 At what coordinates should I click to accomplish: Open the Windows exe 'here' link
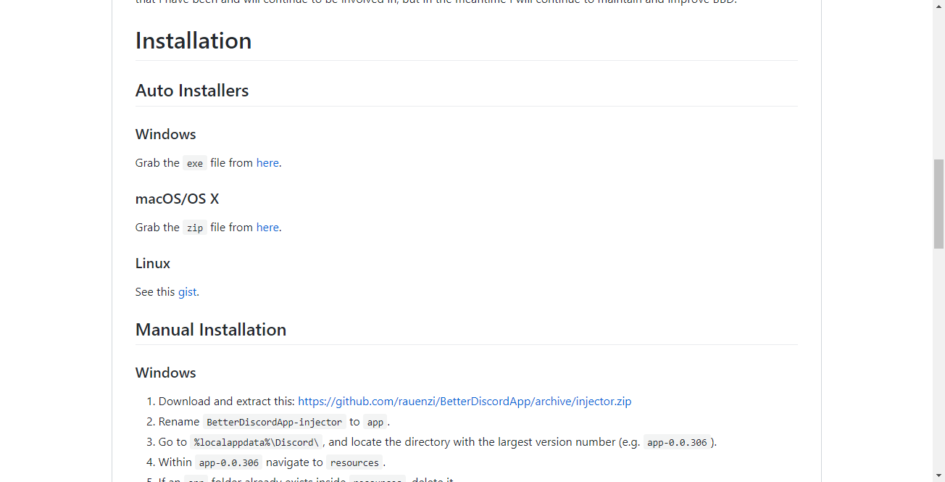[x=267, y=163]
